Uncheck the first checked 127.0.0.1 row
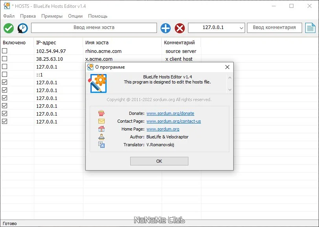The height and width of the screenshot is (227, 319). (x=4, y=82)
